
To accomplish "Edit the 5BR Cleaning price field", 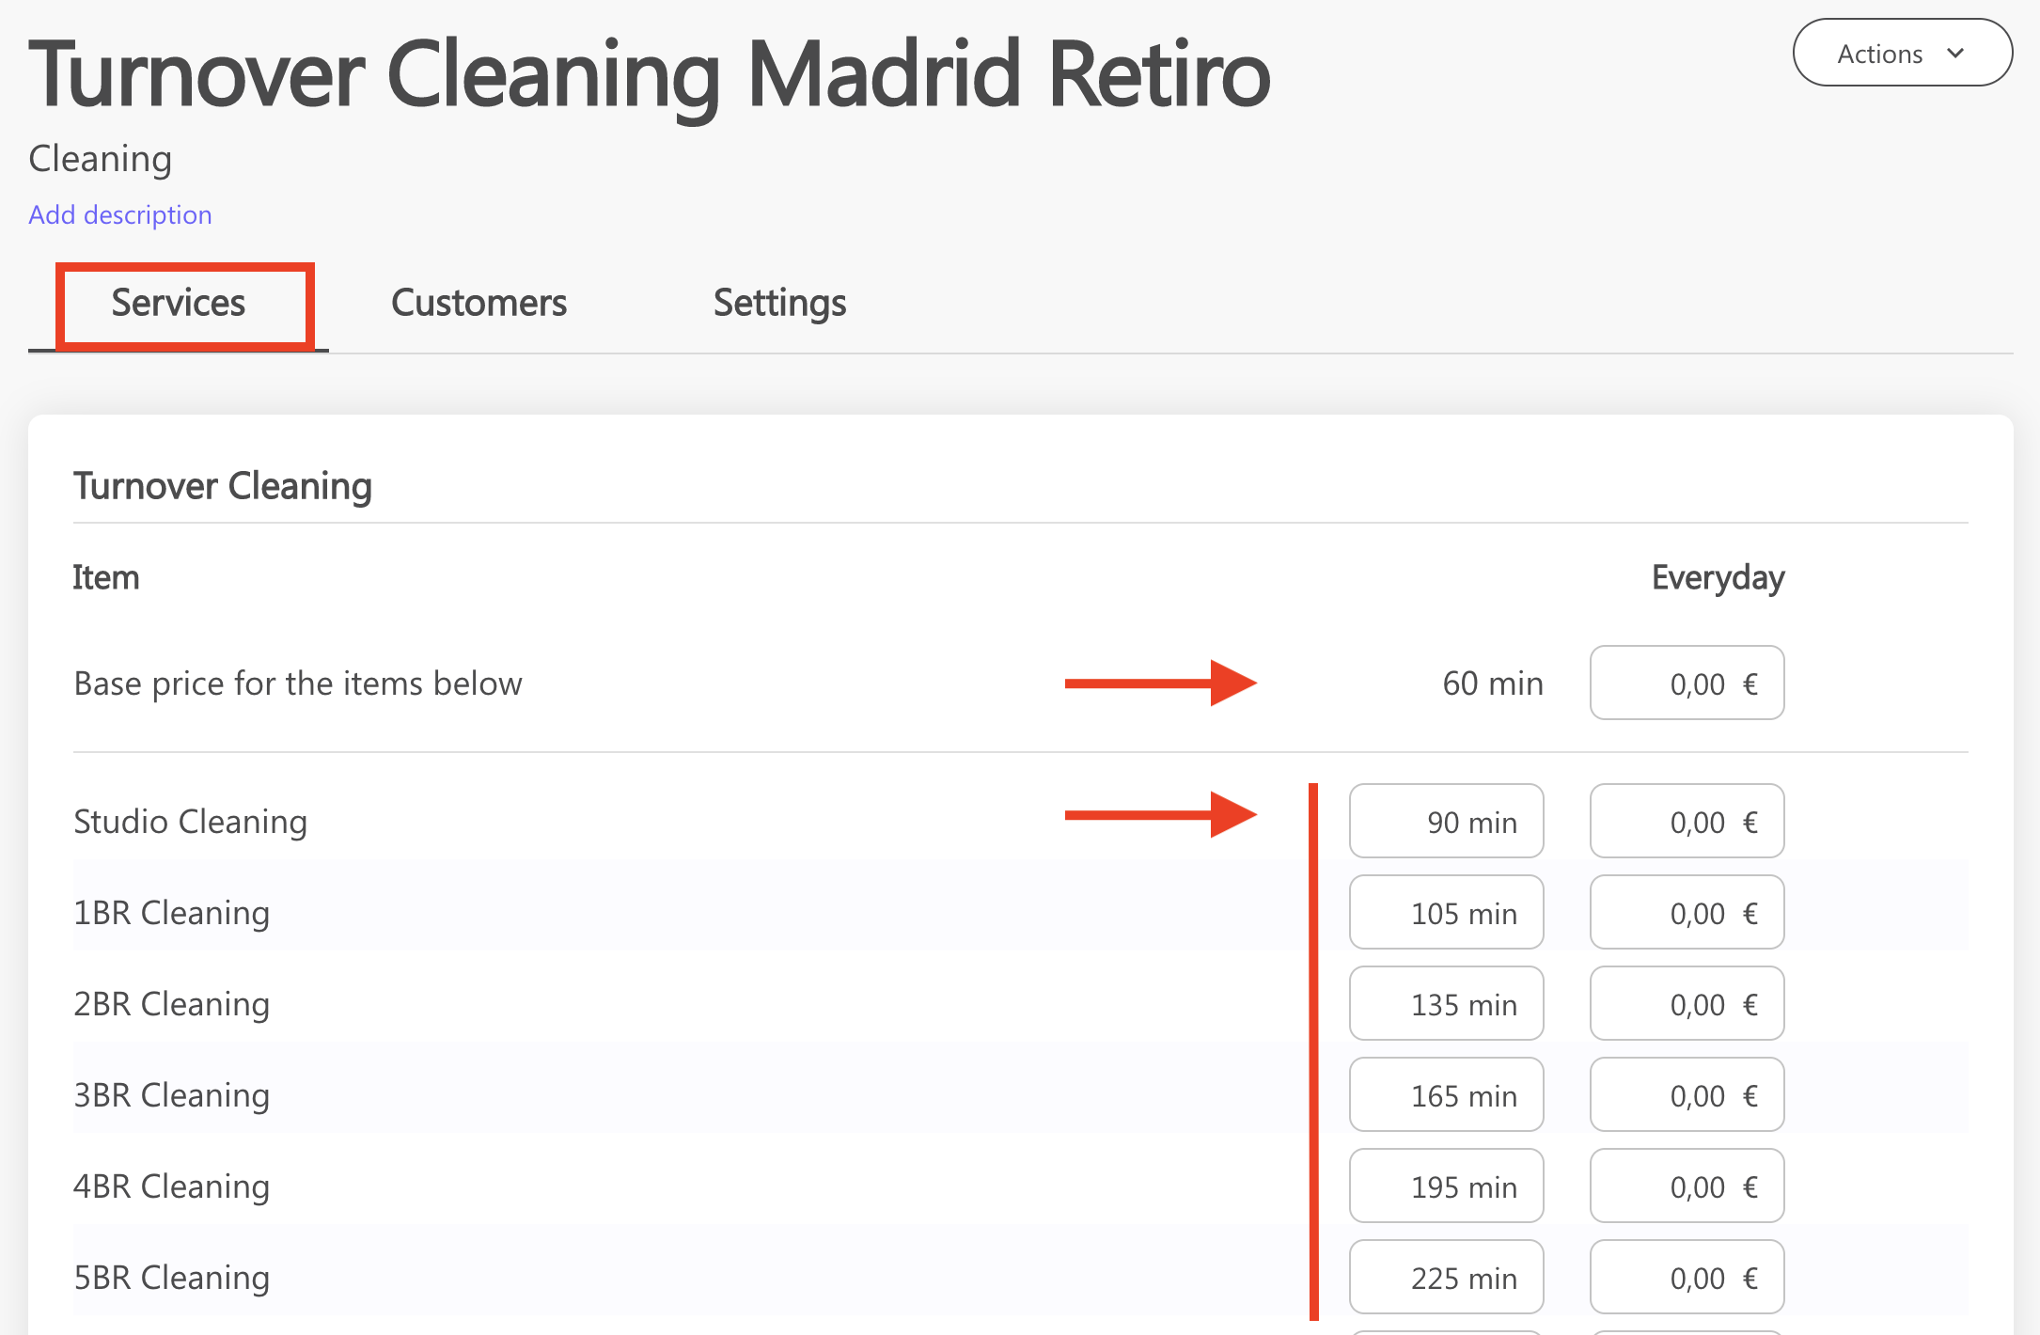I will coord(1687,1277).
